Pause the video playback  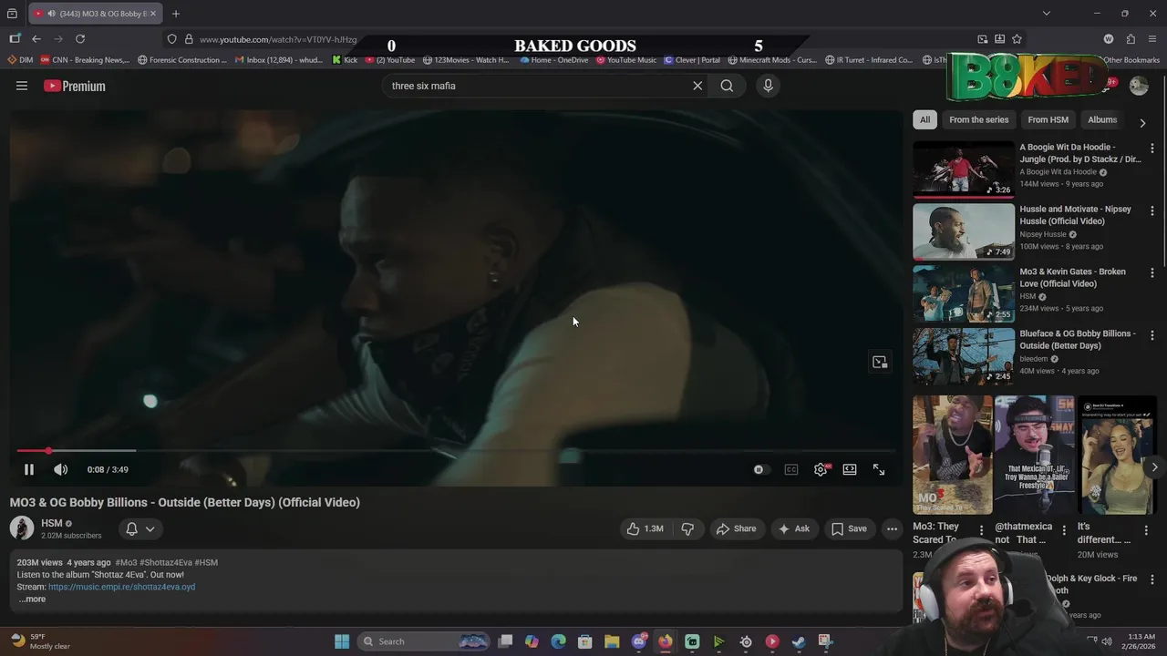28,469
